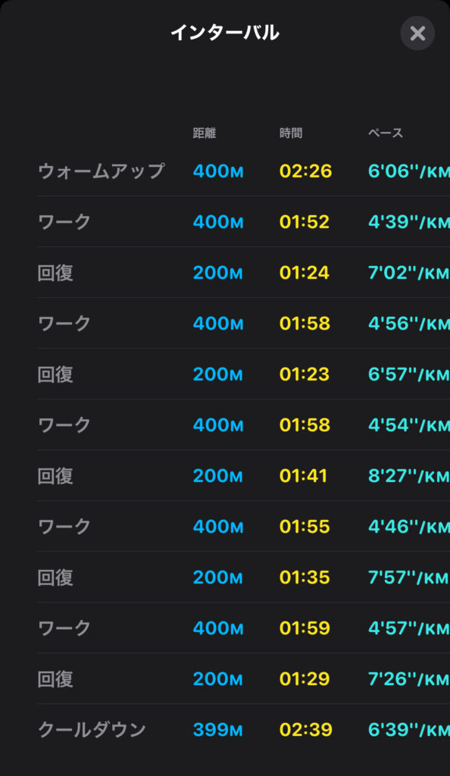Tap the 距離 column header

coord(205,133)
